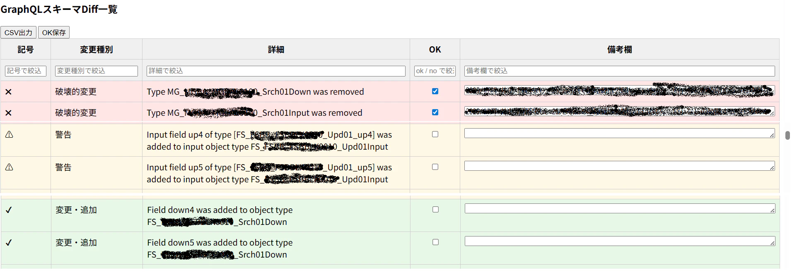
Task: Check OK checkbox for Field down4 row
Action: (435, 210)
